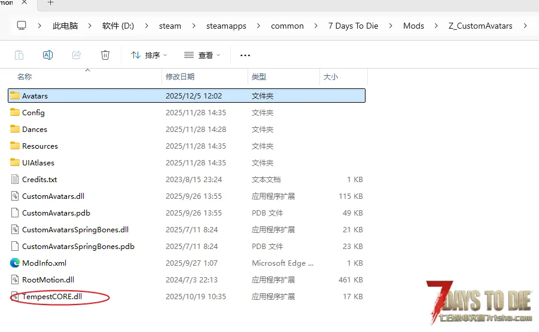Open the View dropdown menu
This screenshot has width=539, height=332.
pyautogui.click(x=202, y=55)
